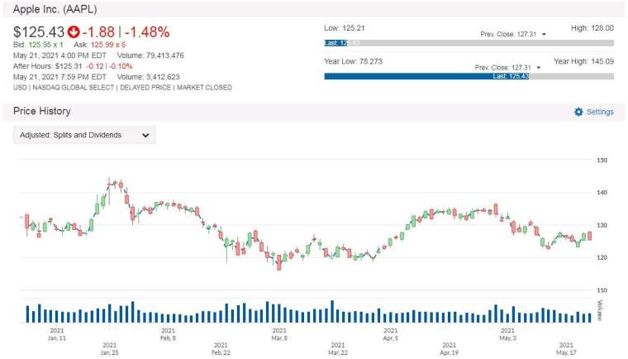The height and width of the screenshot is (359, 628).
Task: Select the MARKET CLOSED label
Action: (x=204, y=88)
